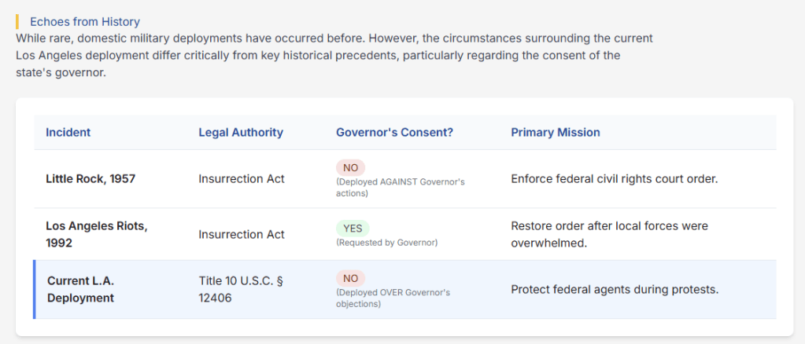Screen dimensions: 805x344
Task: Click the Legal Authority column header
Action: coord(240,132)
